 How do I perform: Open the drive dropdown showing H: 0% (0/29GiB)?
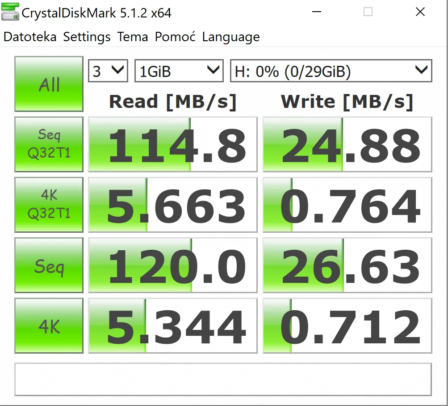(331, 71)
